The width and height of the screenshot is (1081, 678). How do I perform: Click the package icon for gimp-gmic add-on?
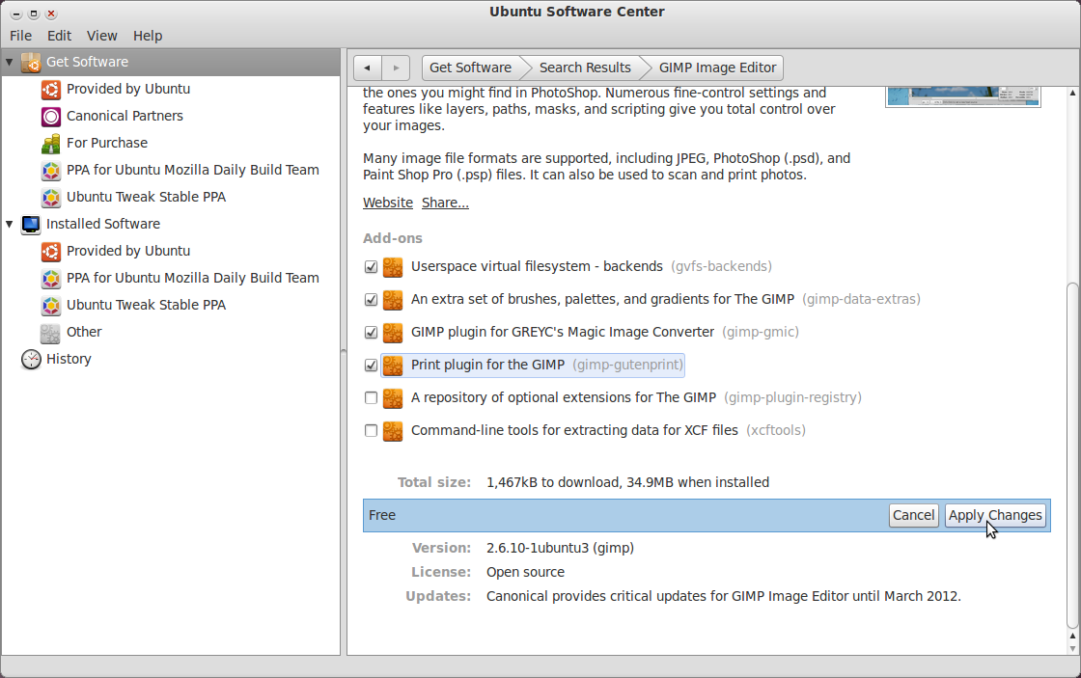(393, 332)
